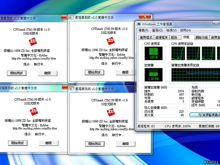Switch to the 網路功能 tab
This screenshot has height=165, width=220.
[x=202, y=37]
